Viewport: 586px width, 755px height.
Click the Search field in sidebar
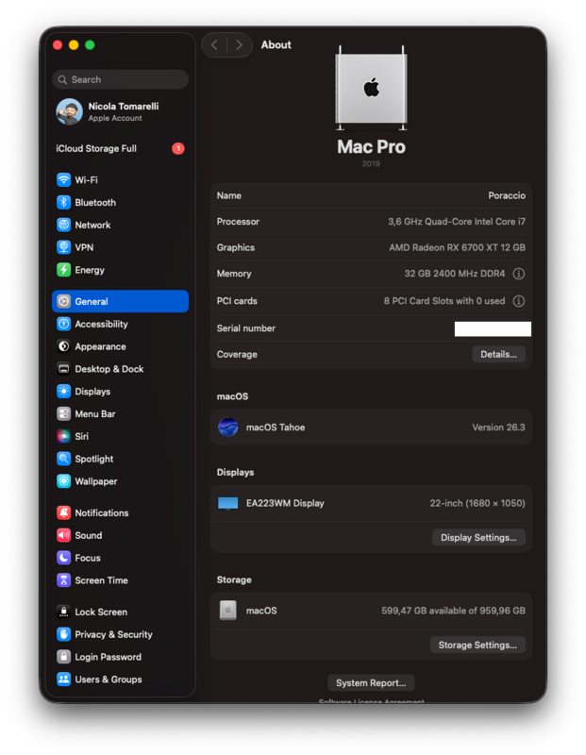point(120,79)
